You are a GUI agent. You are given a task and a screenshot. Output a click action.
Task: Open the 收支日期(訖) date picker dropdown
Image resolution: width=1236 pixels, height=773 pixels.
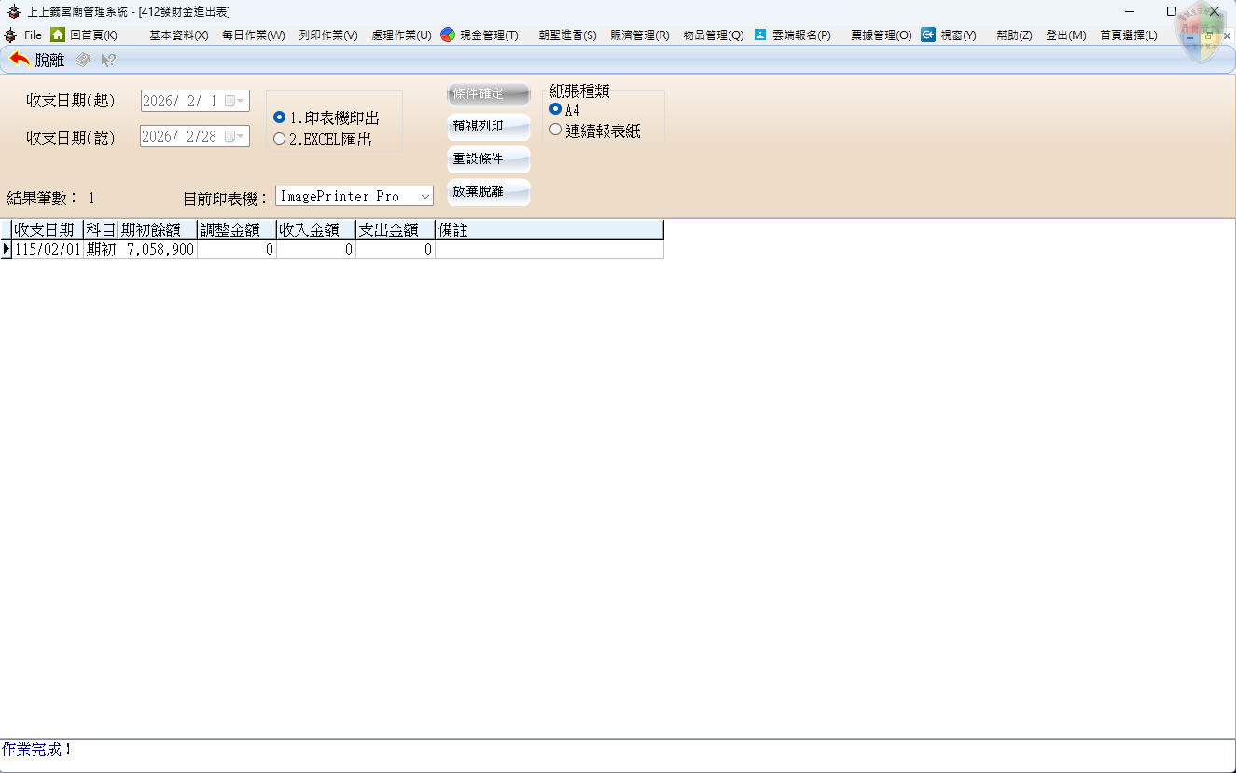(x=239, y=136)
